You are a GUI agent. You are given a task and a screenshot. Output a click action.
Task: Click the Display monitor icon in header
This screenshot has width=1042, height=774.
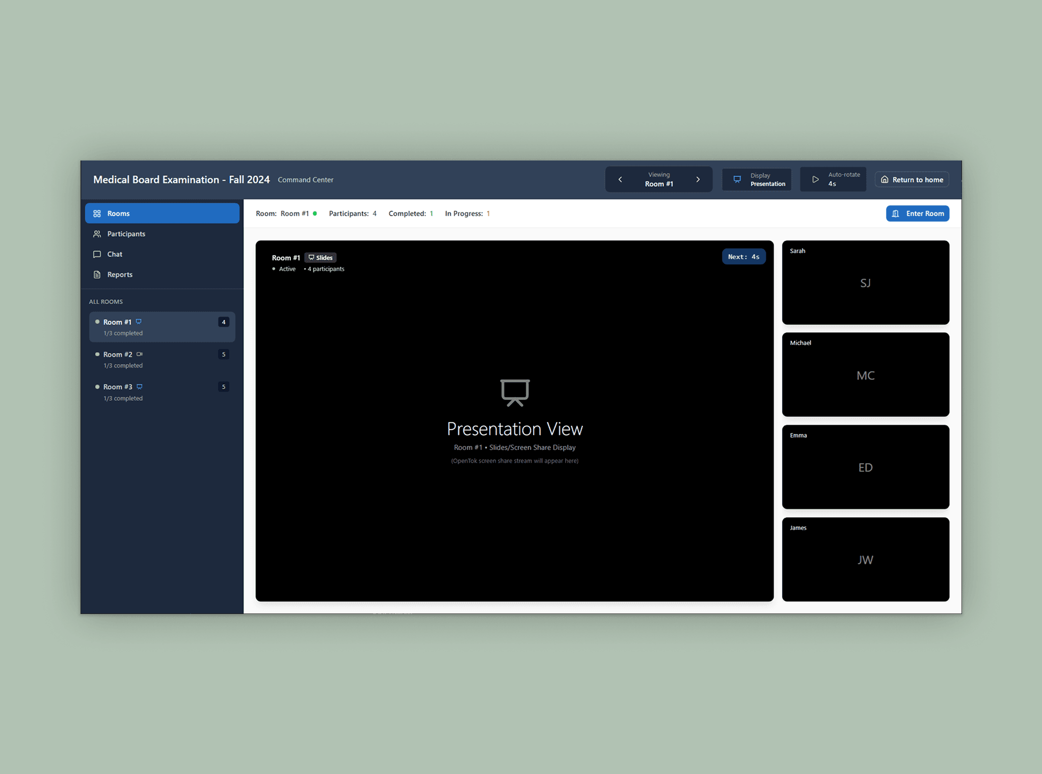[x=737, y=179]
